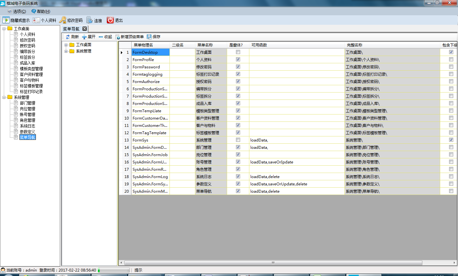Collapse 系统管理 in left sidebar tree
The image size is (458, 276).
tap(4, 97)
